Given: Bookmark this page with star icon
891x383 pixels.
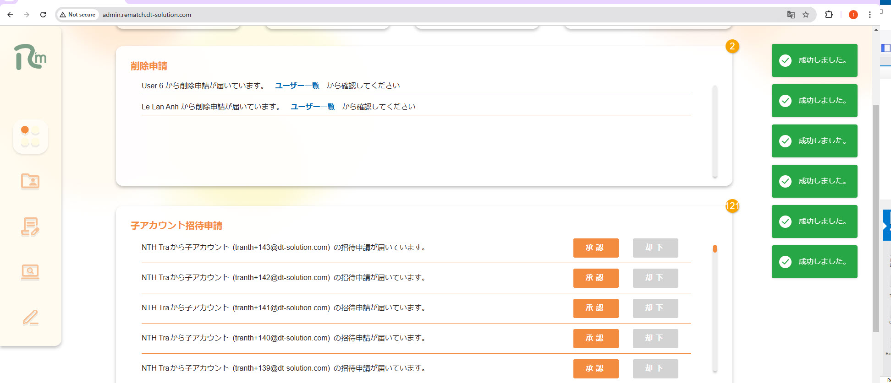Looking at the screenshot, I should 805,15.
